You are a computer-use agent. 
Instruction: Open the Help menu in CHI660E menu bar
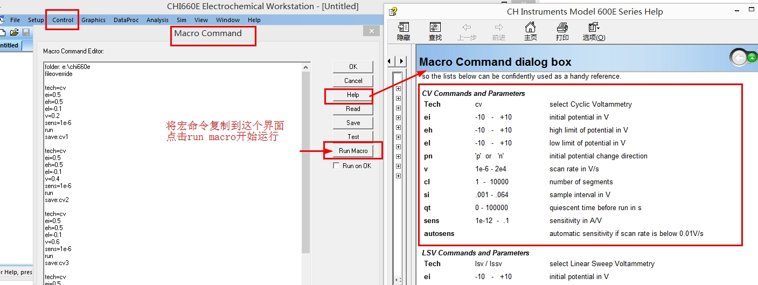tap(254, 20)
